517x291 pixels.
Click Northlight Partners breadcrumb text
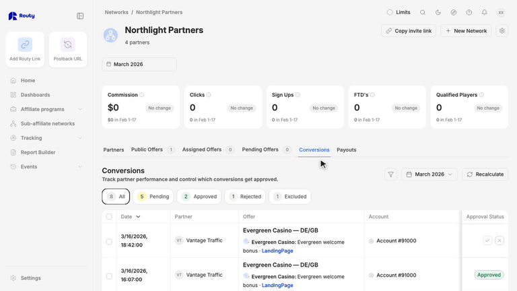160,12
